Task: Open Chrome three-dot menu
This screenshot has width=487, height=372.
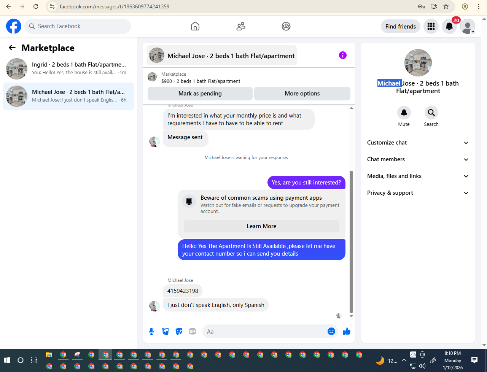Action: [x=479, y=6]
